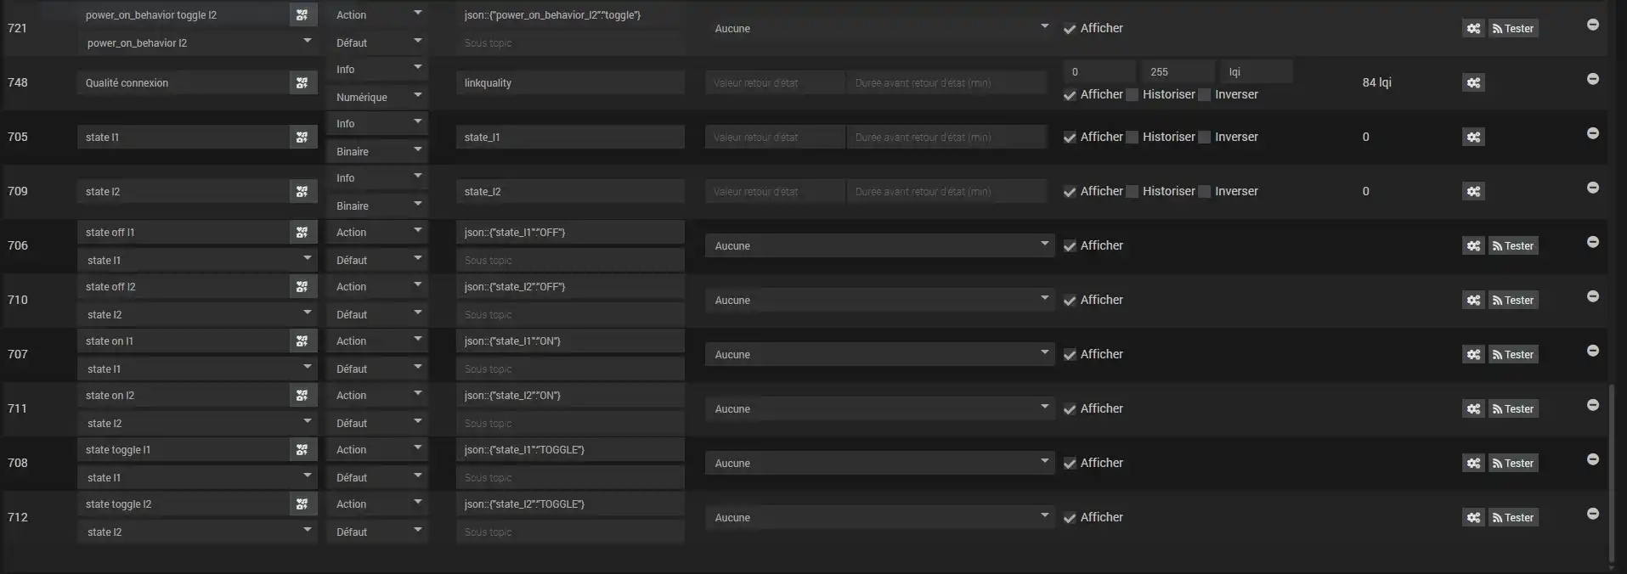Open linked state I1 dropdown under state toggle I1

[x=197, y=477]
